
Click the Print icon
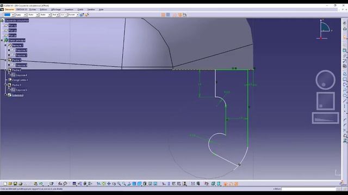tap(21, 184)
